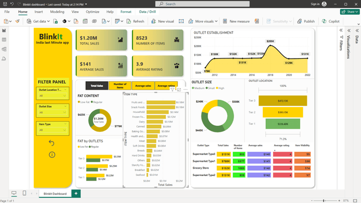
Task: Click the info icon in filter panel
Action: (x=52, y=155)
